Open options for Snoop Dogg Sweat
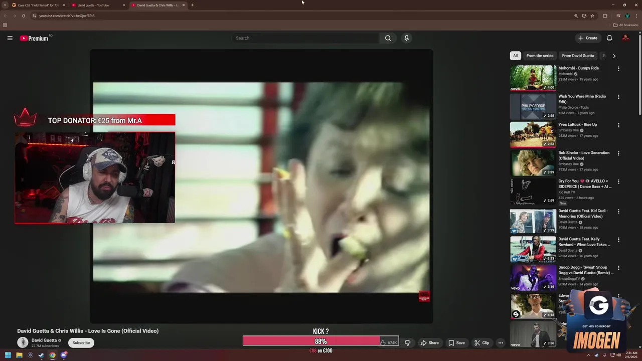The height and width of the screenshot is (361, 642). pos(618,268)
